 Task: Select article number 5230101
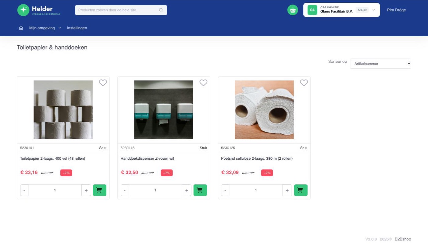pyautogui.click(x=27, y=148)
